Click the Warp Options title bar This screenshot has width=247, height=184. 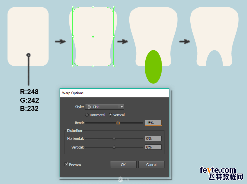click(x=114, y=93)
